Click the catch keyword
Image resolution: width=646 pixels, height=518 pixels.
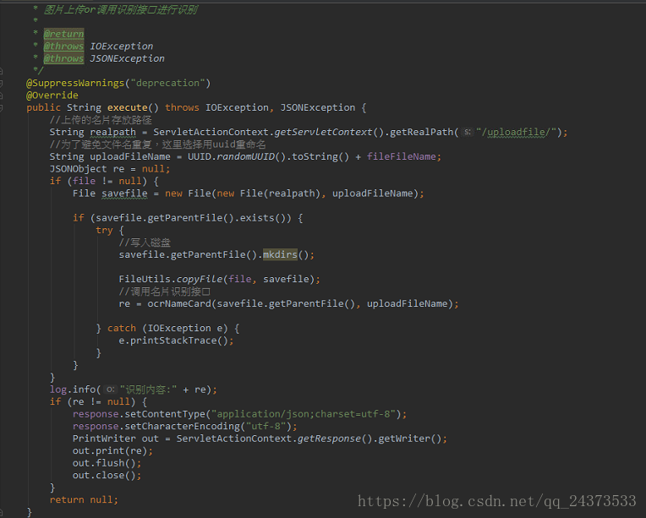[122, 328]
